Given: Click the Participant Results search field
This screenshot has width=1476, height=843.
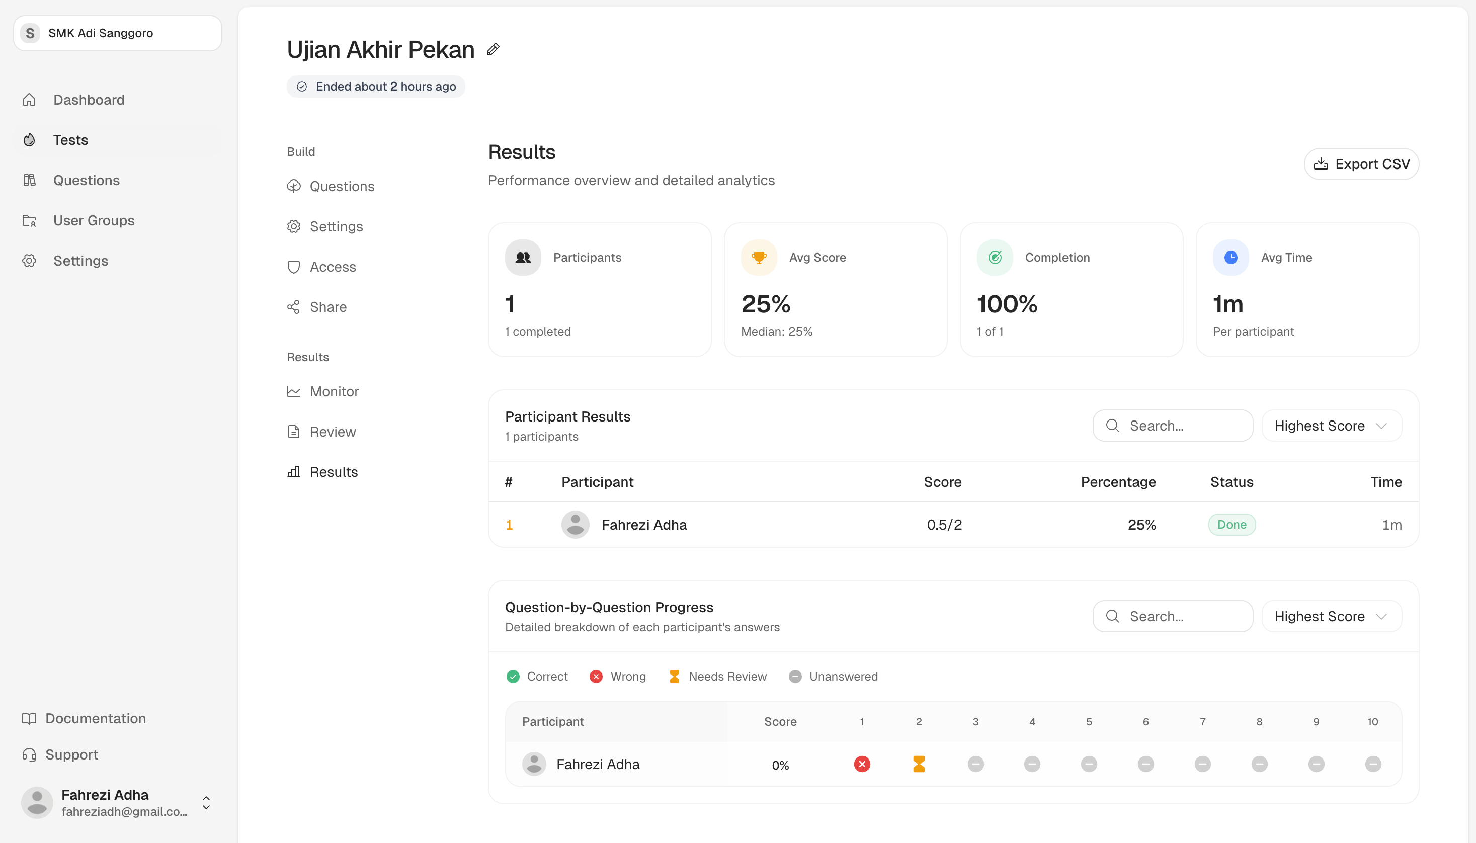Looking at the screenshot, I should [x=1172, y=426].
